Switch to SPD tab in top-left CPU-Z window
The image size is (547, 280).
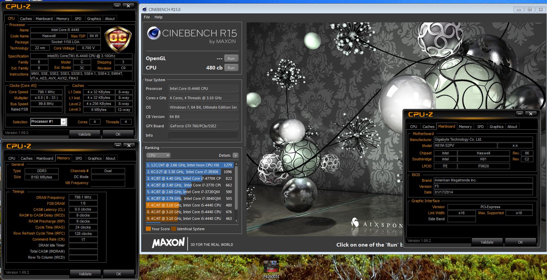78,19
